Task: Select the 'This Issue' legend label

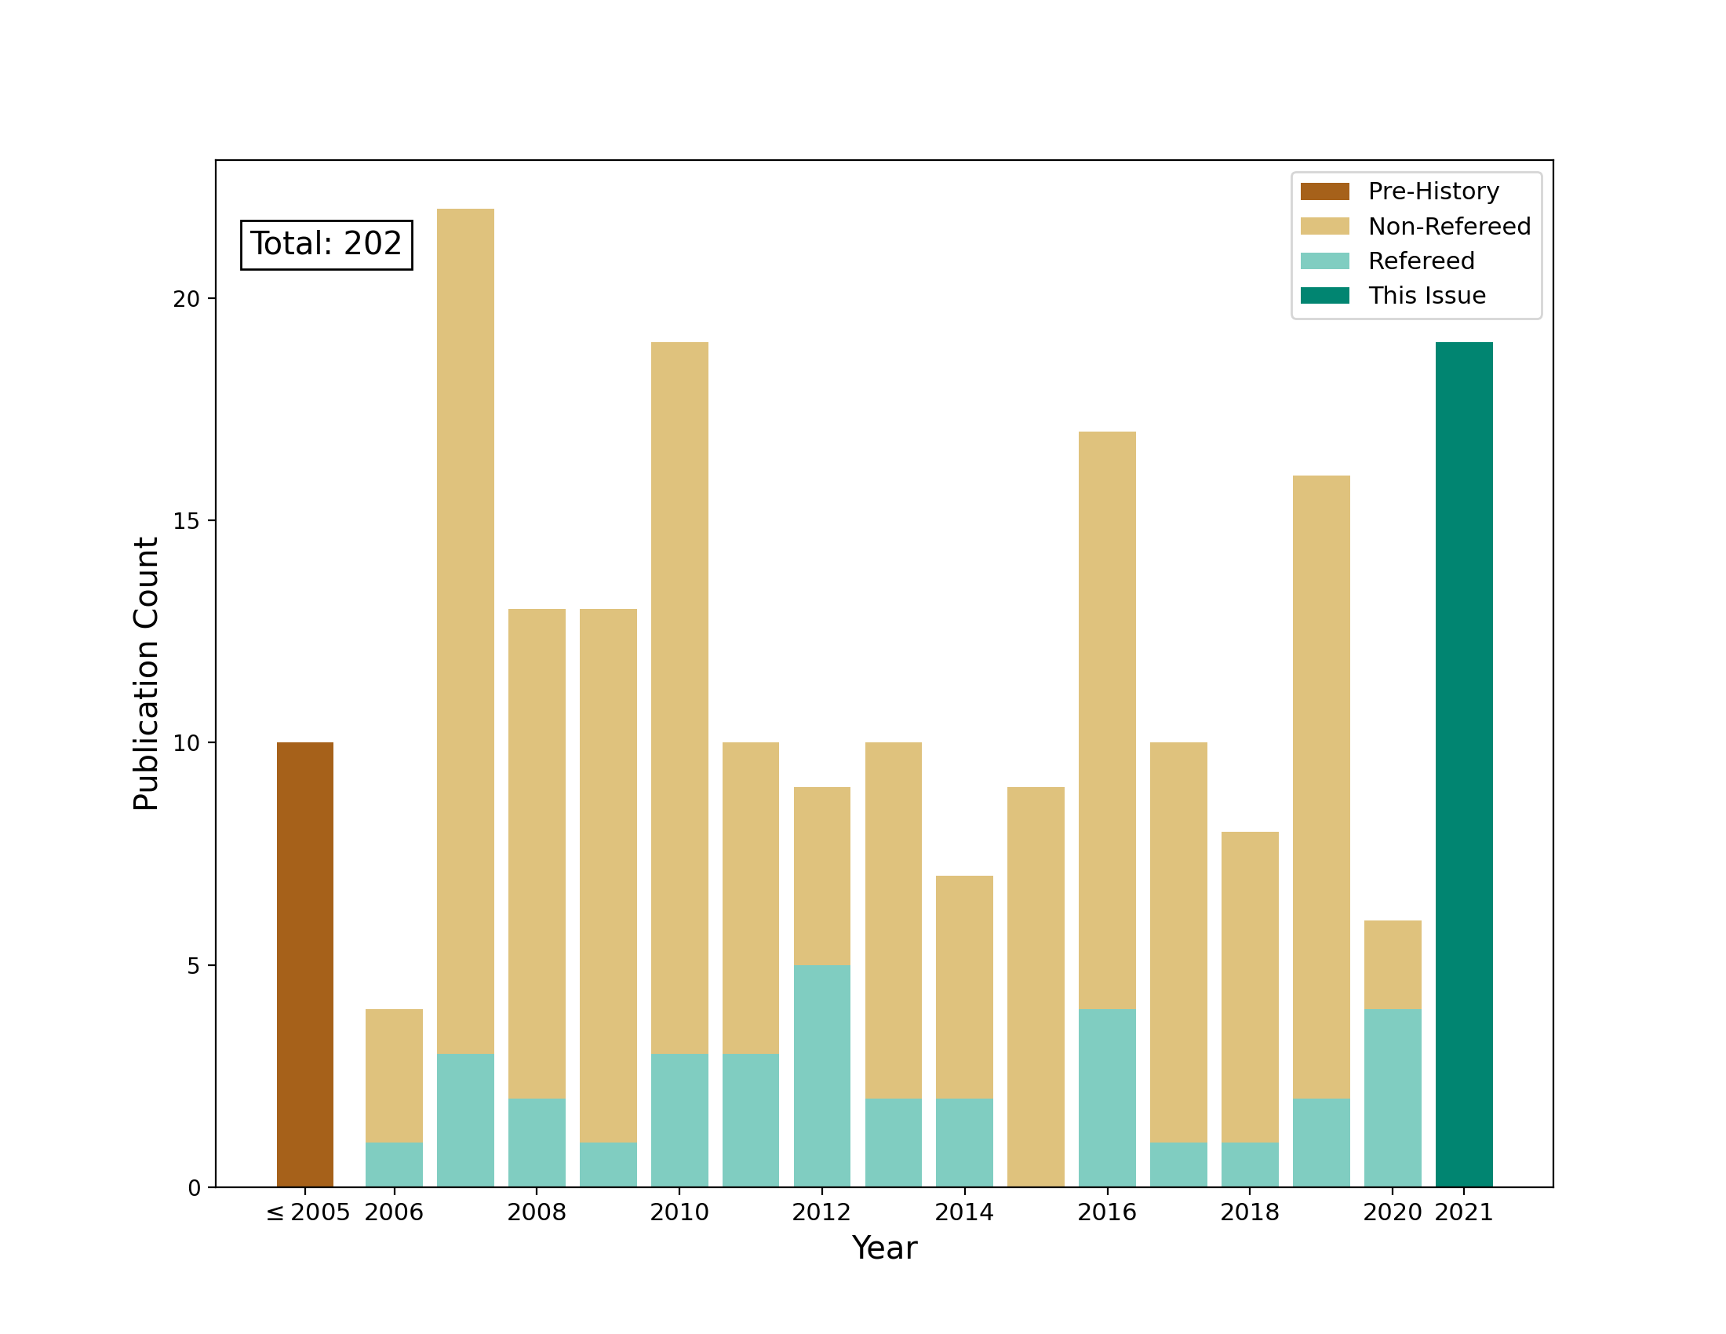Action: [1427, 296]
